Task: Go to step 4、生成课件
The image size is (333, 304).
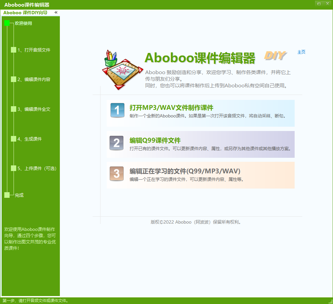Action: [x=29, y=139]
